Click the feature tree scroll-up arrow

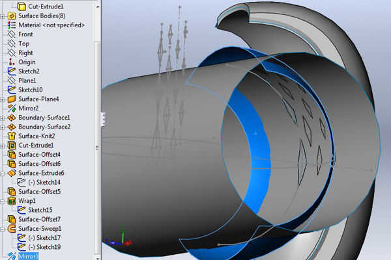[x=98, y=6]
